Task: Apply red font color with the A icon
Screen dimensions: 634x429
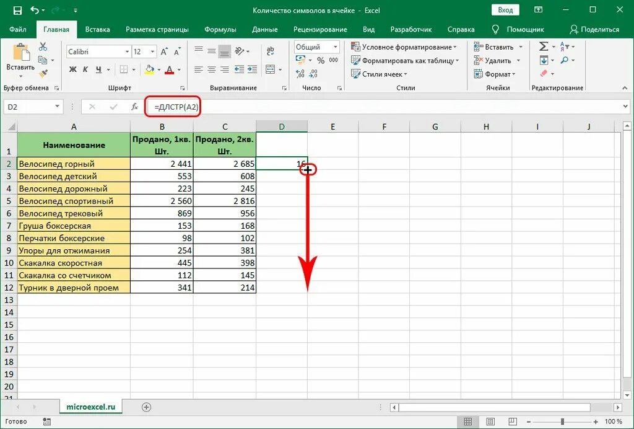Action: (170, 69)
